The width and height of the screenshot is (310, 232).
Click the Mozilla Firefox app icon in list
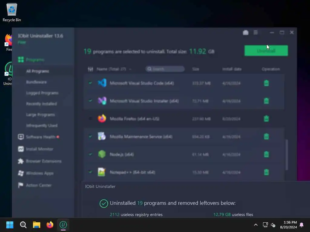coord(102,118)
